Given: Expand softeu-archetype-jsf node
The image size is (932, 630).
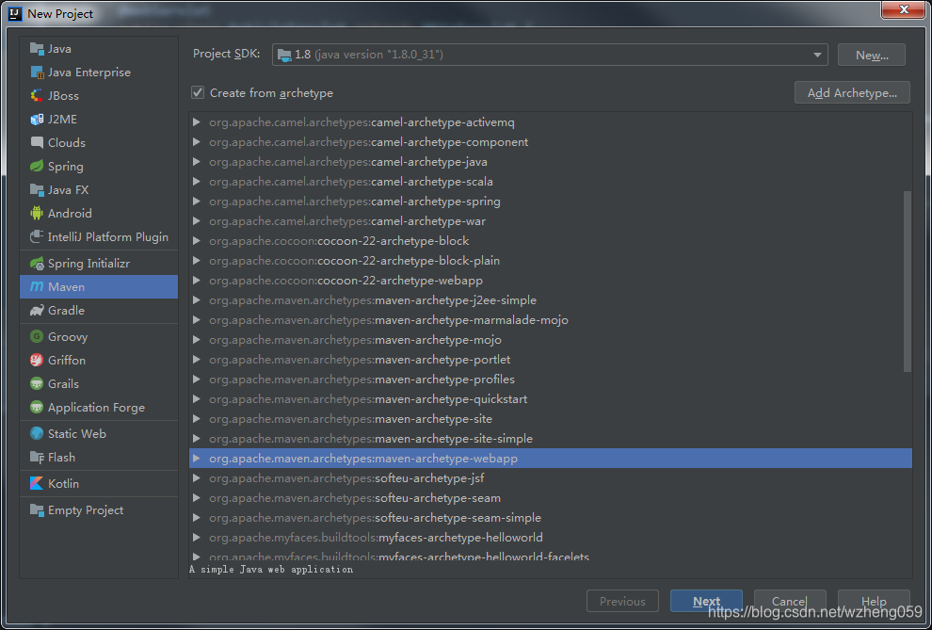Looking at the screenshot, I should coord(197,478).
